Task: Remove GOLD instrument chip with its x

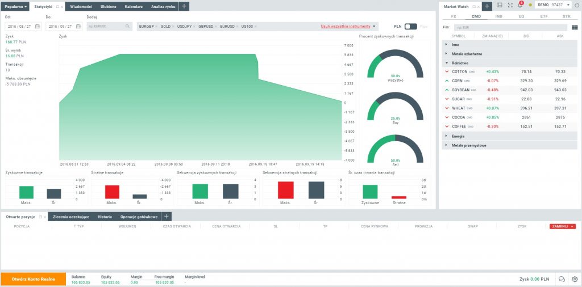Action: (x=173, y=27)
